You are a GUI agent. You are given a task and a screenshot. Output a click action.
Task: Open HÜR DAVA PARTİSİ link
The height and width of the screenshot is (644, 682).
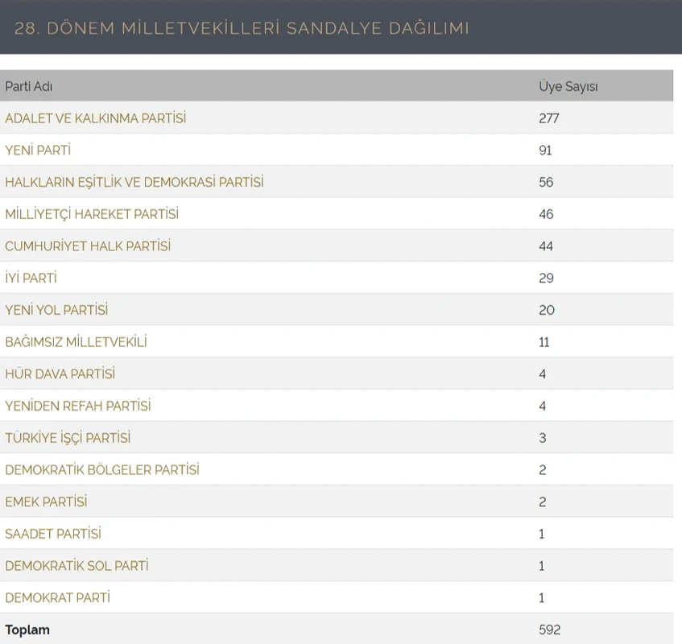click(x=60, y=374)
